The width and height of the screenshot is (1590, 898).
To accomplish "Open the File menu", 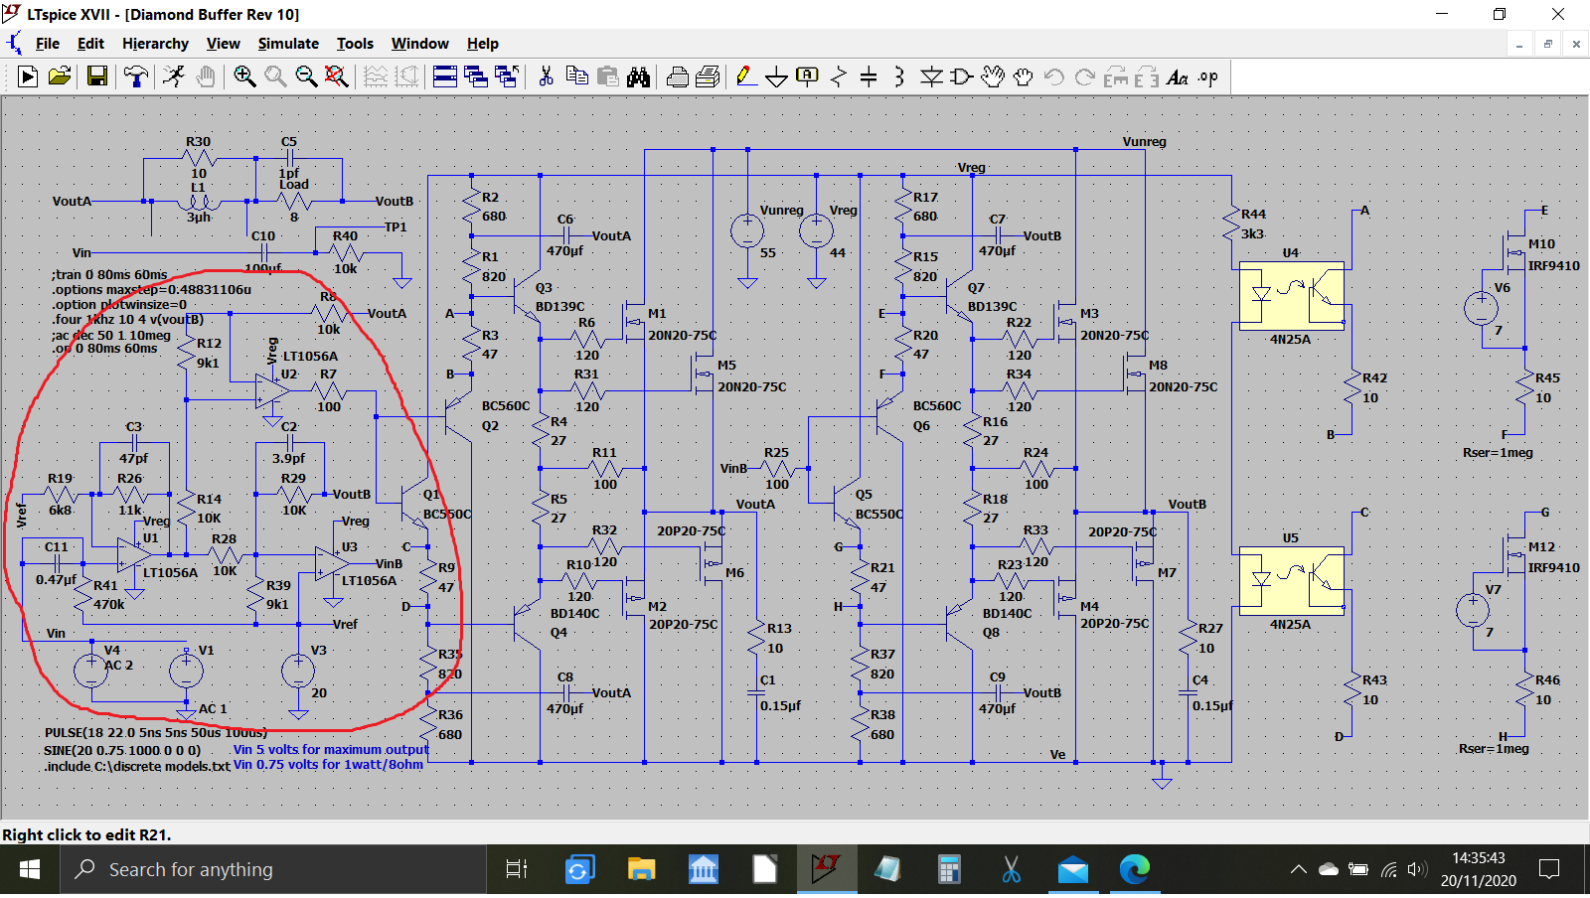I will pyautogui.click(x=48, y=44).
